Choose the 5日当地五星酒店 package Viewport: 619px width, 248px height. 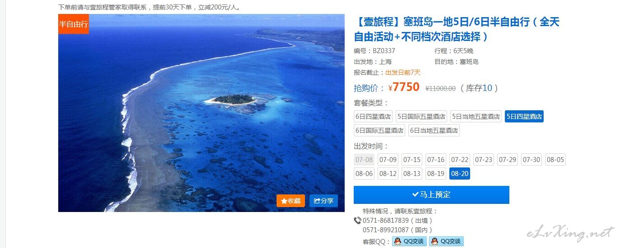(476, 116)
